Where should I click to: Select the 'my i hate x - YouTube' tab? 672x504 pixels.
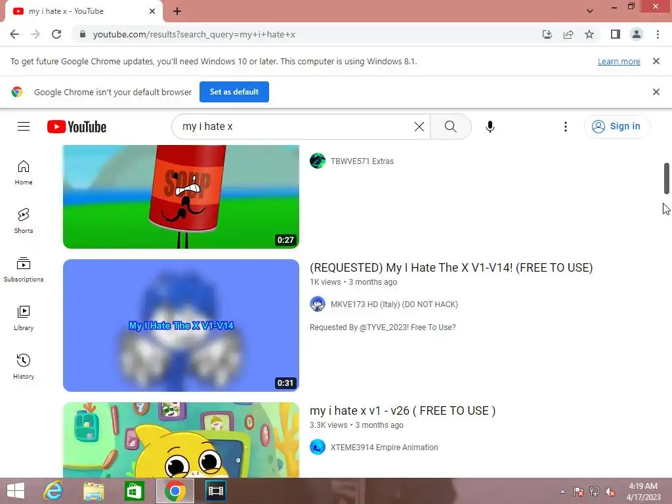[83, 12]
